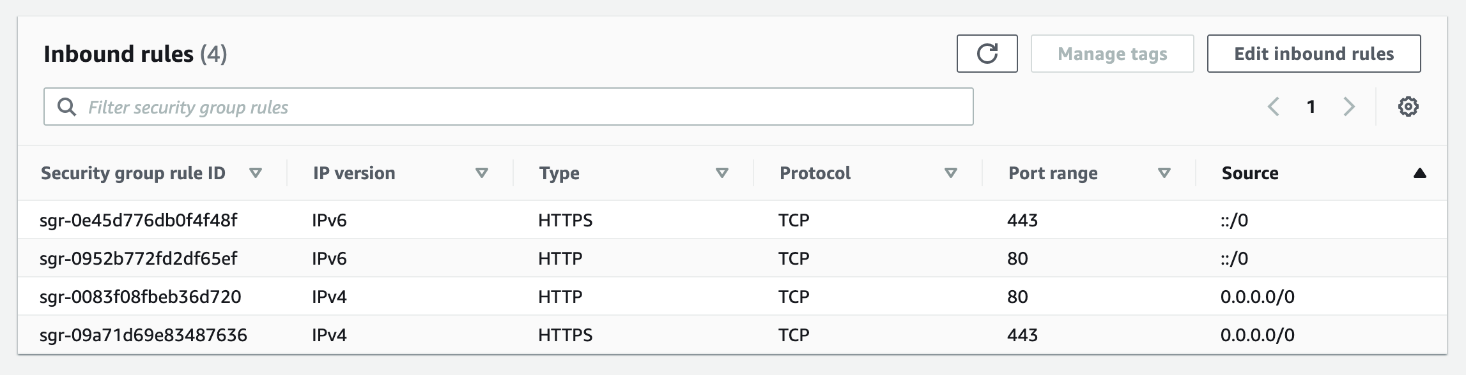Click the Manage tags button

coord(1112,54)
